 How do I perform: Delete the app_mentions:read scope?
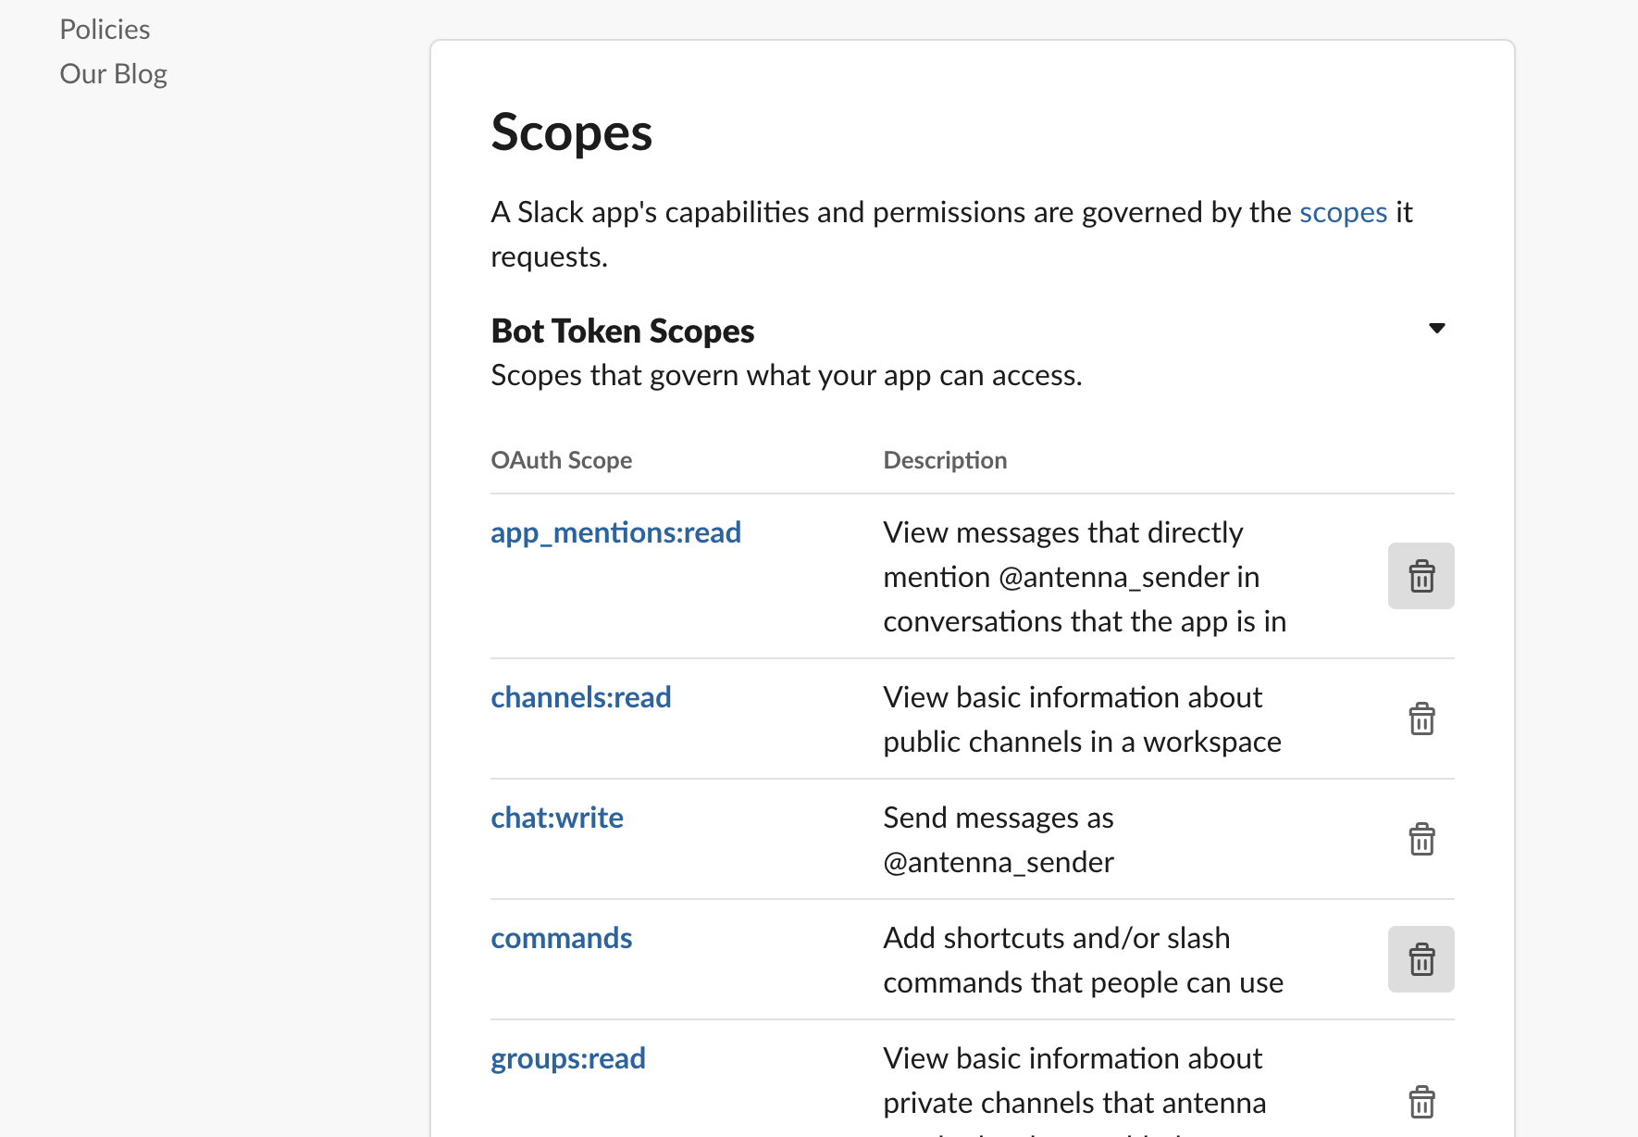pyautogui.click(x=1421, y=576)
